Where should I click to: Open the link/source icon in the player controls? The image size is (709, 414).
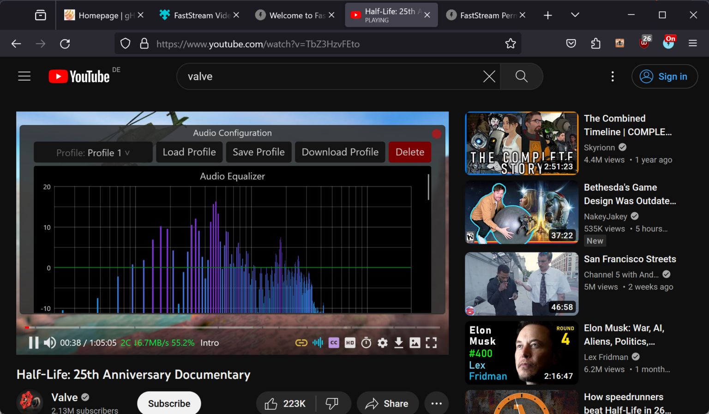pyautogui.click(x=301, y=342)
